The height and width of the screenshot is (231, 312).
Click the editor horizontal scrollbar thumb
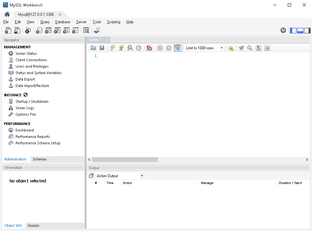point(125,159)
